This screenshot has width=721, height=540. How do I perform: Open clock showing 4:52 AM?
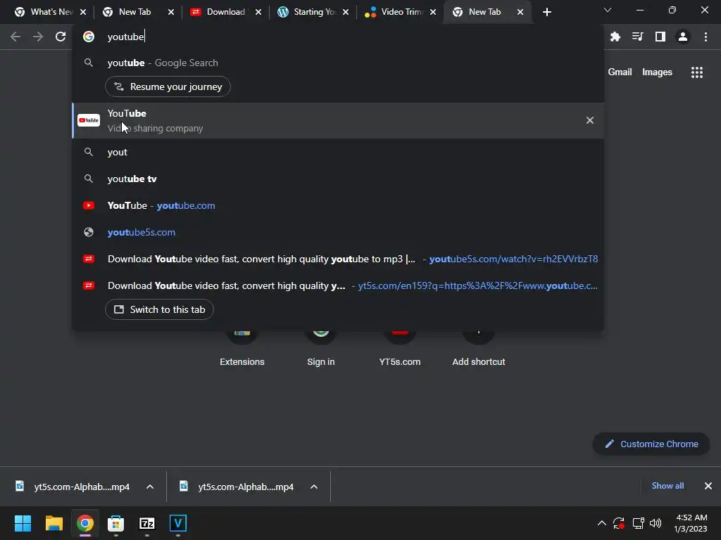[x=691, y=523]
